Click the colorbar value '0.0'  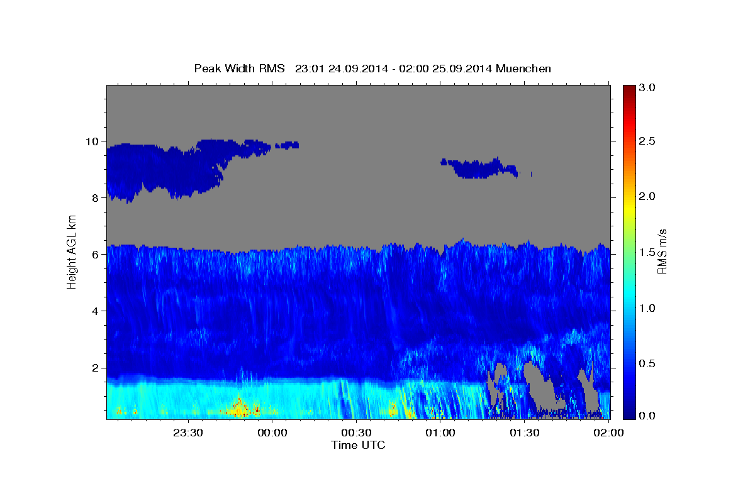648,416
